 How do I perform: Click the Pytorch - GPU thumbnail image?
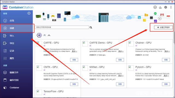click(131, 68)
